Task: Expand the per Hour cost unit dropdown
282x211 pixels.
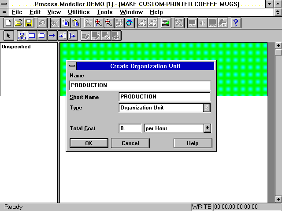Action: (x=207, y=128)
